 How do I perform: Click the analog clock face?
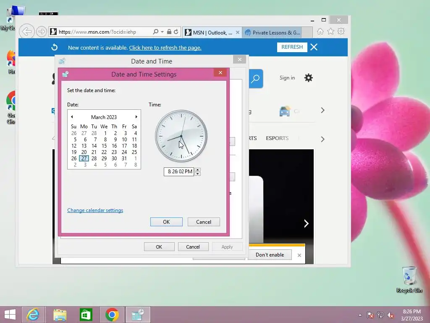[181, 136]
